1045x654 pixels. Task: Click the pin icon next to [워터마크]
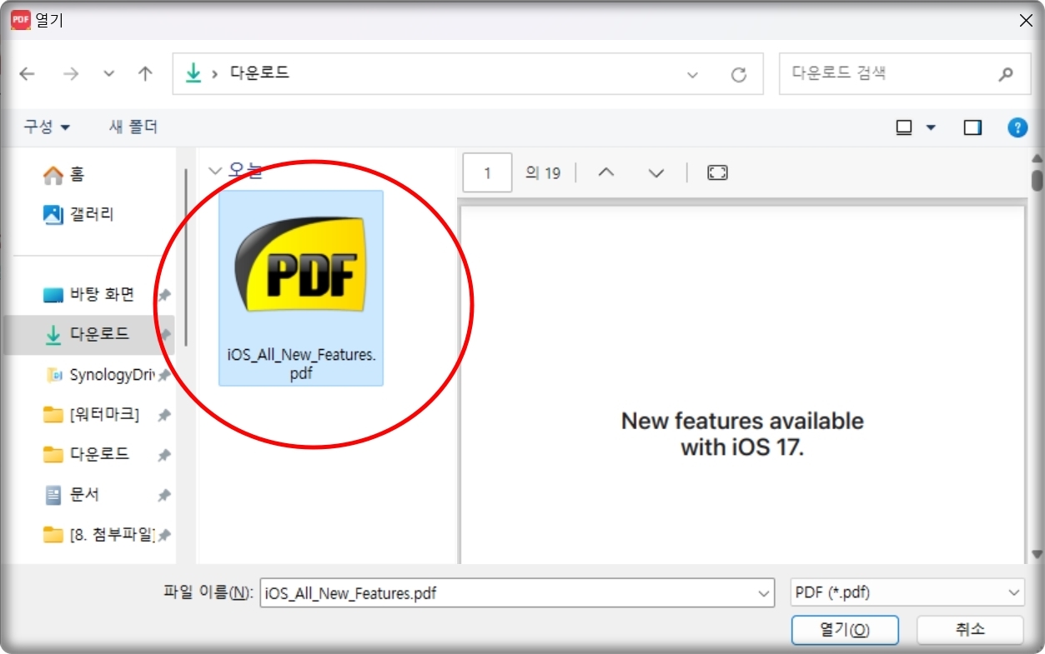[x=164, y=415]
